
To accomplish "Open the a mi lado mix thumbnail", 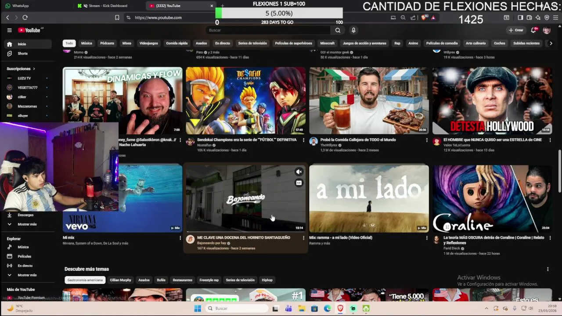I will (369, 199).
